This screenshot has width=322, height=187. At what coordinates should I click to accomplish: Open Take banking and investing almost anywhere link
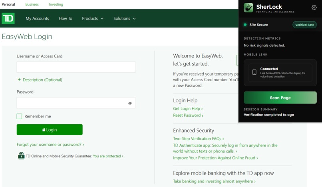click(214, 181)
